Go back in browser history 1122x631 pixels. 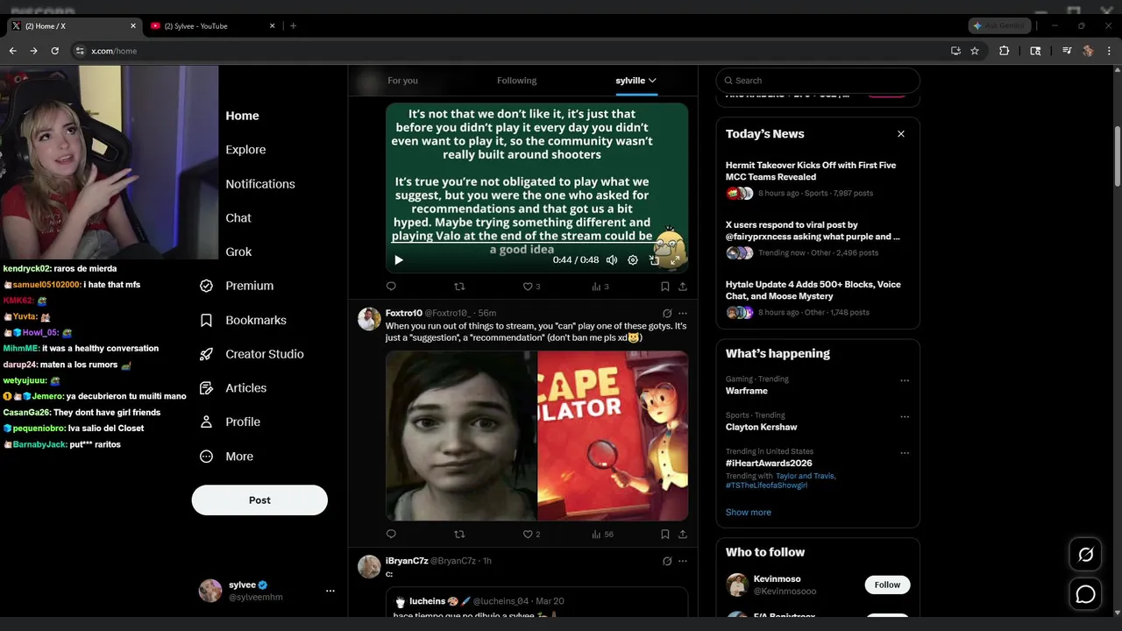point(12,51)
